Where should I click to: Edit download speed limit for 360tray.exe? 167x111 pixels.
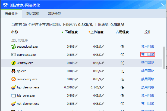tap(76, 63)
